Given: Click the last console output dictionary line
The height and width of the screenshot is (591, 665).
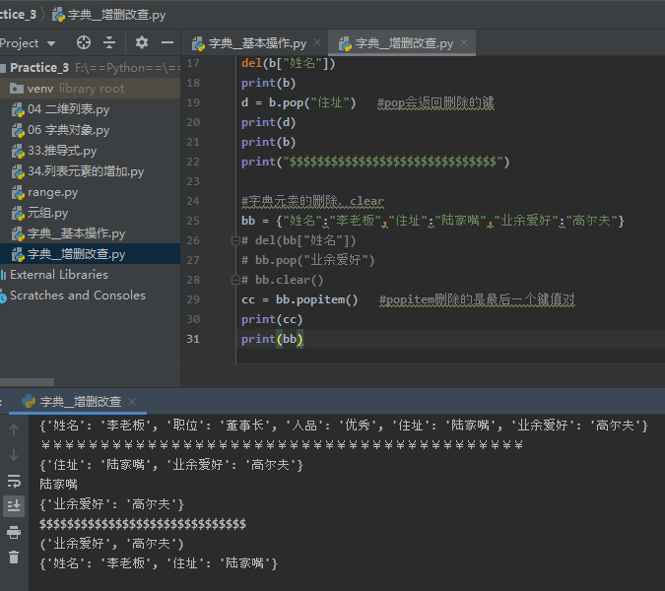Looking at the screenshot, I should click(x=159, y=563).
